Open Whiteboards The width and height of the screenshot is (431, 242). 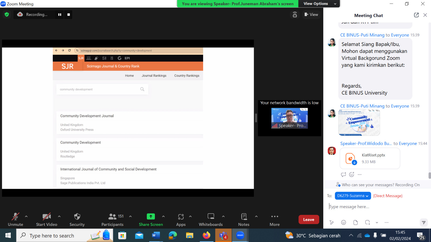[x=211, y=219]
